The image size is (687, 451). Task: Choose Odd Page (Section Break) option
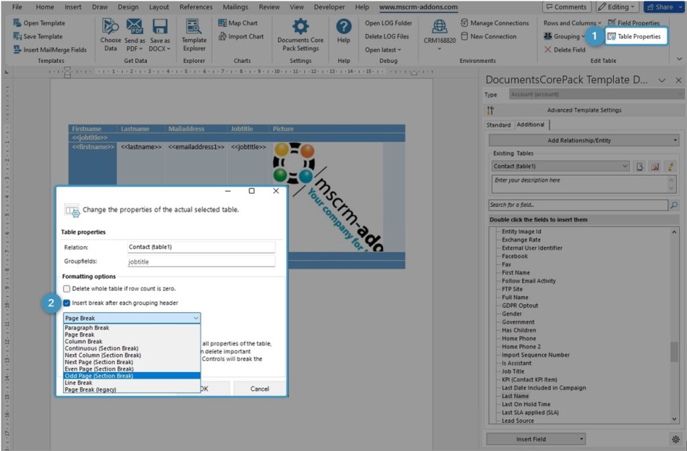(x=132, y=376)
